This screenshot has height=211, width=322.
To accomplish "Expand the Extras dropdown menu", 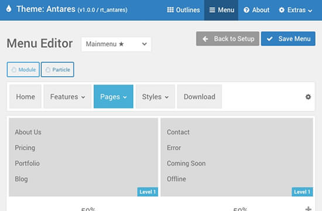I will [x=296, y=10].
